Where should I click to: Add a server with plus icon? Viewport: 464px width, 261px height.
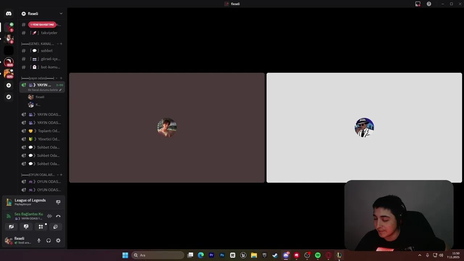9,85
